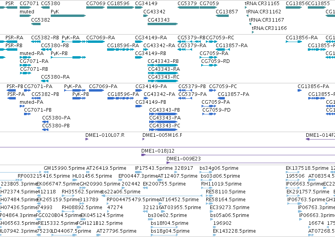Click protein CG7059-PD
Viewport: 335px width, 237px height.
coord(209,114)
